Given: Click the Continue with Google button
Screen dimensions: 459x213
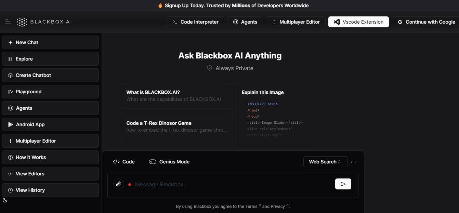Looking at the screenshot, I should pos(425,22).
